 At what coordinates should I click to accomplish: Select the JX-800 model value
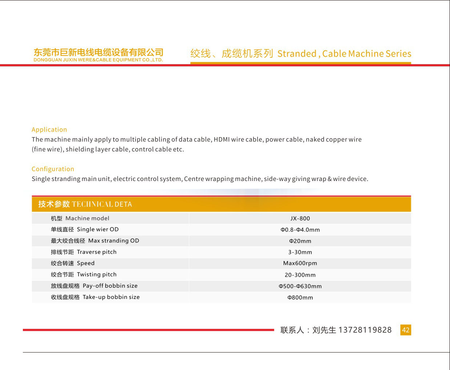click(300, 218)
